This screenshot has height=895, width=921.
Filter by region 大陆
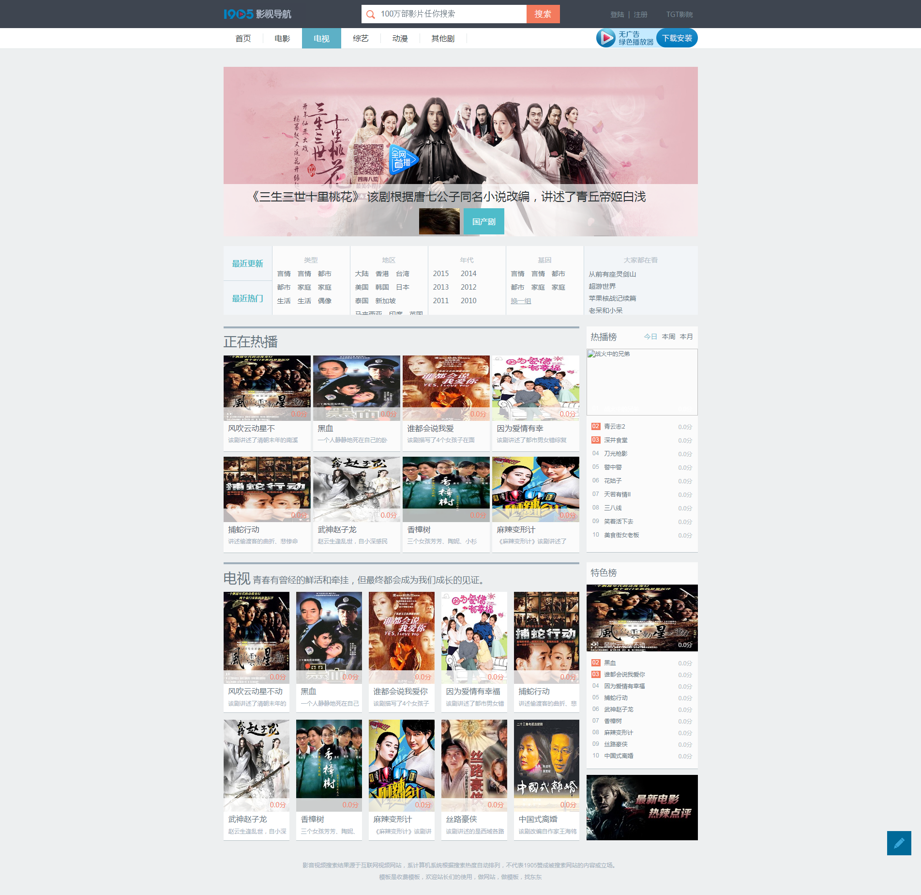pyautogui.click(x=362, y=274)
